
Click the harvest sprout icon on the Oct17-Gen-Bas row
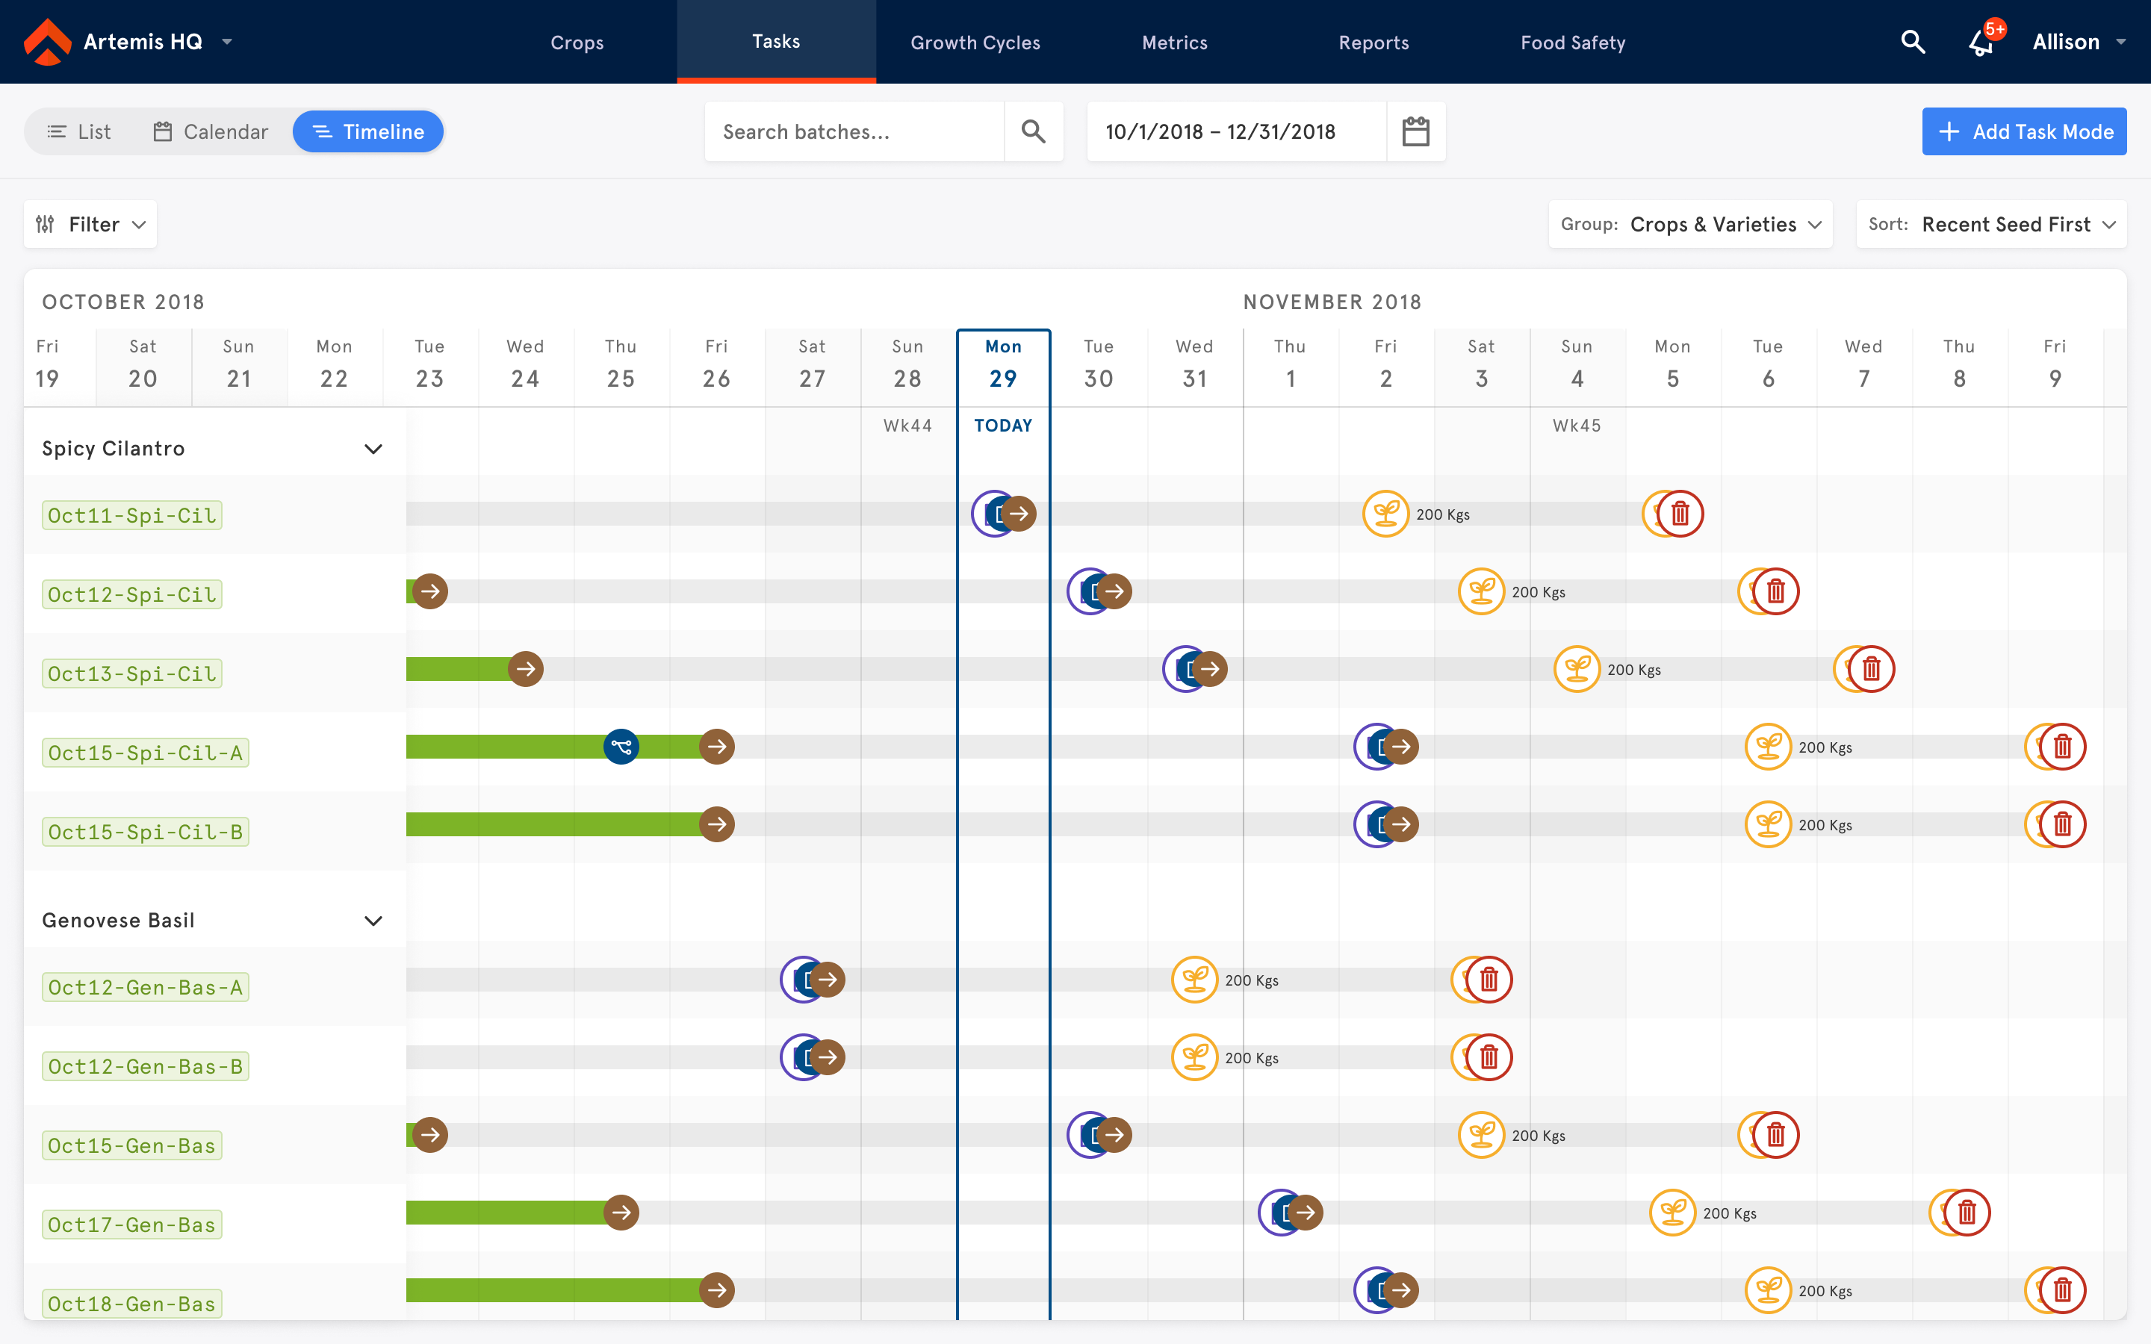click(1672, 1213)
